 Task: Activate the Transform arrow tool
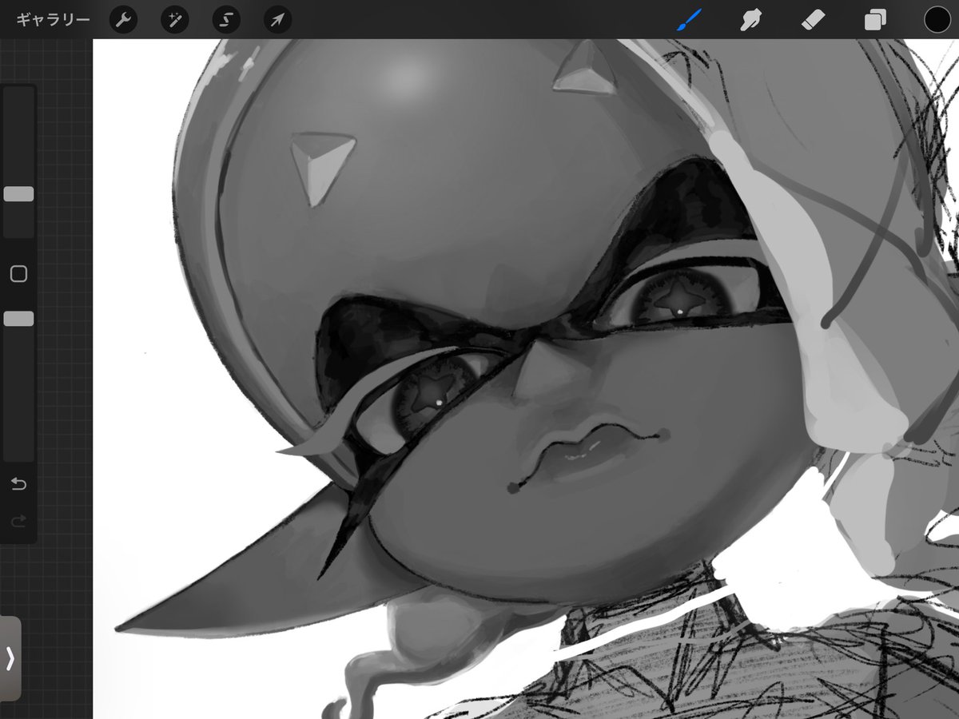point(277,20)
